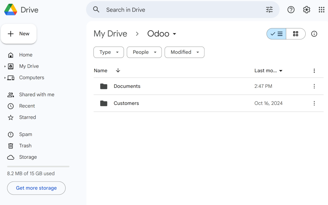Click the Google Drive logo
This screenshot has width=328, height=205.
click(x=11, y=10)
